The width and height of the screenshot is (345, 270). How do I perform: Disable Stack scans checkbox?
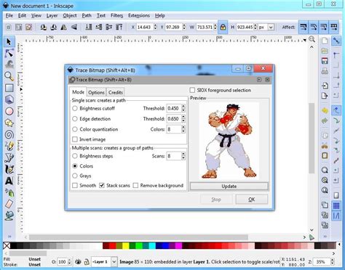click(x=102, y=186)
